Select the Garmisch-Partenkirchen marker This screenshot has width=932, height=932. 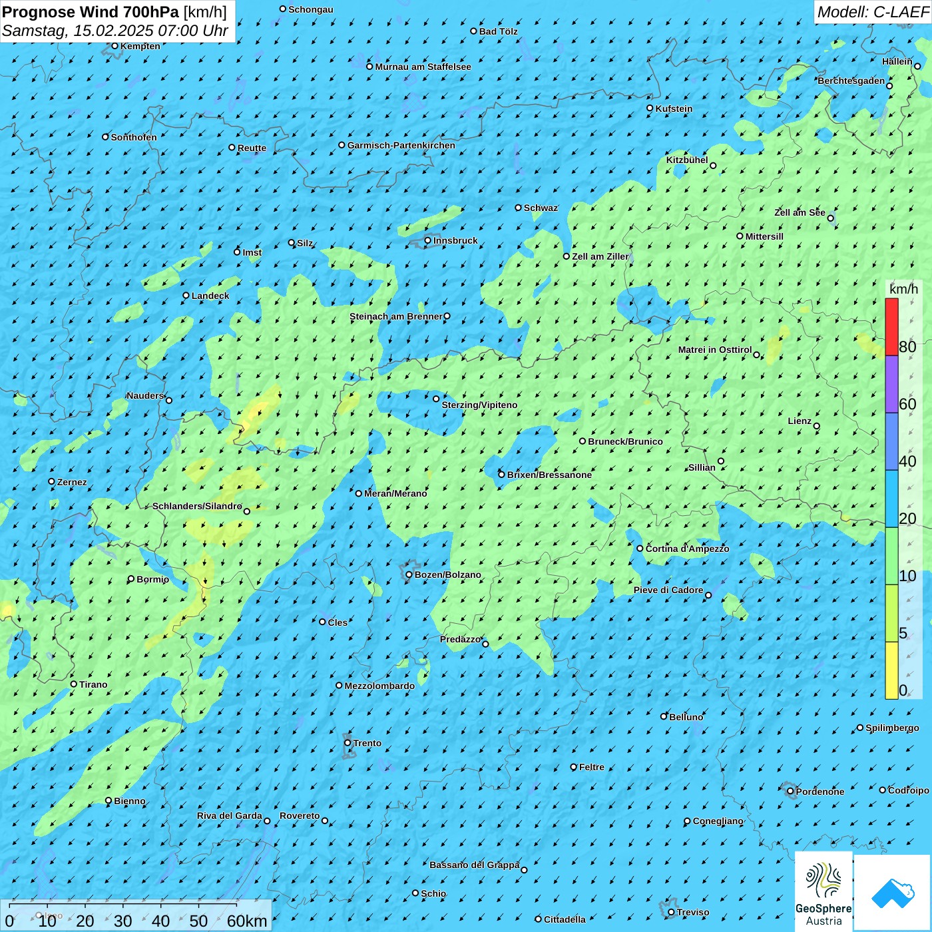pyautogui.click(x=342, y=145)
